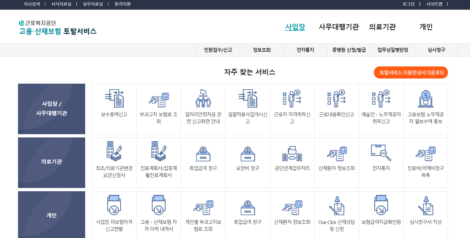Switch to 의료기관 main tab
The image size is (470, 238).
[382, 27]
